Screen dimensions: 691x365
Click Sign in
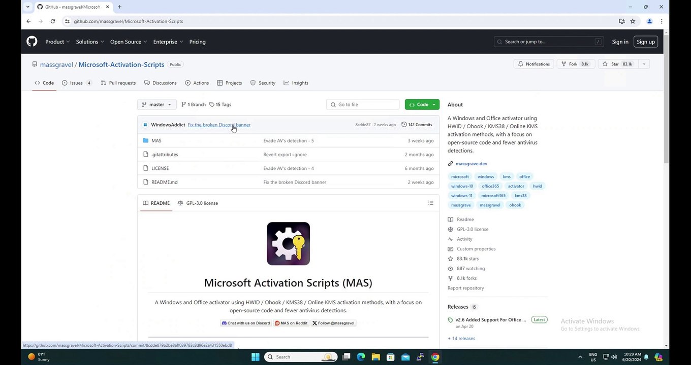pos(620,42)
